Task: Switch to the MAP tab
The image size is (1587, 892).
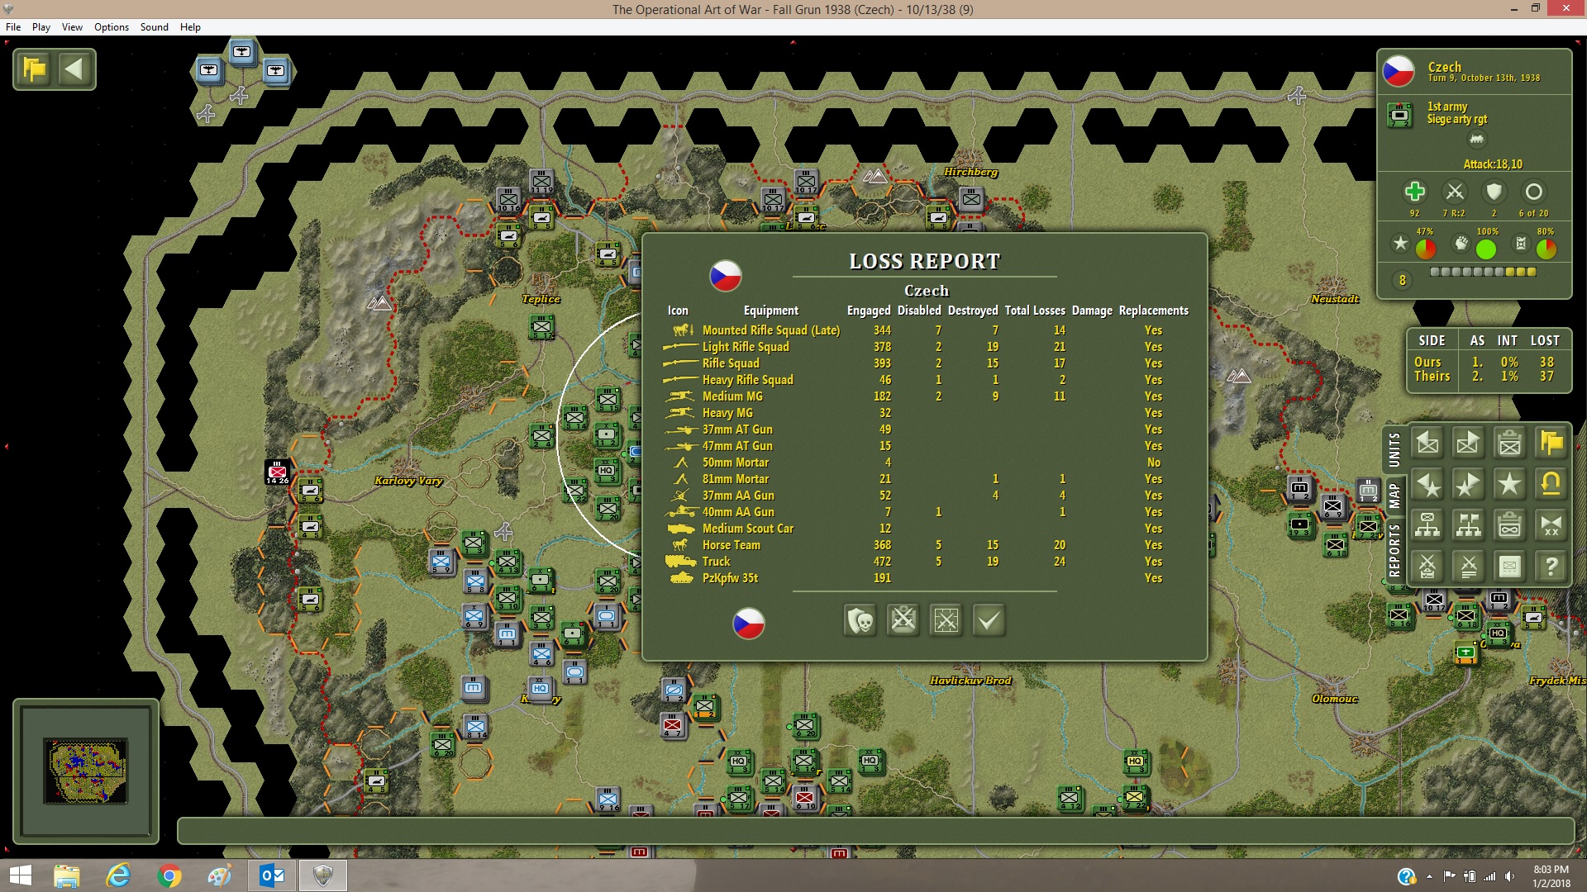Action: (x=1394, y=496)
